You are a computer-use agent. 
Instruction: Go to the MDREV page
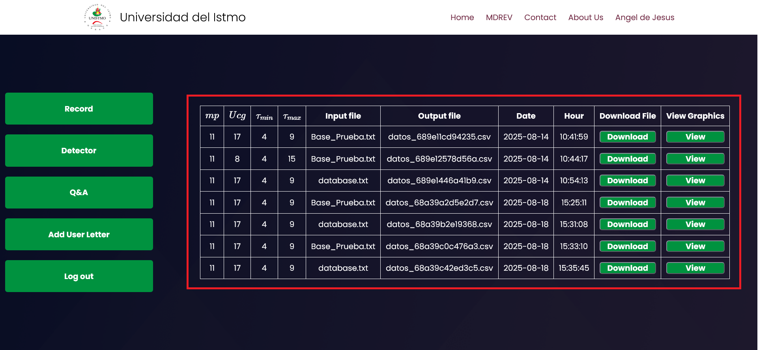[499, 17]
